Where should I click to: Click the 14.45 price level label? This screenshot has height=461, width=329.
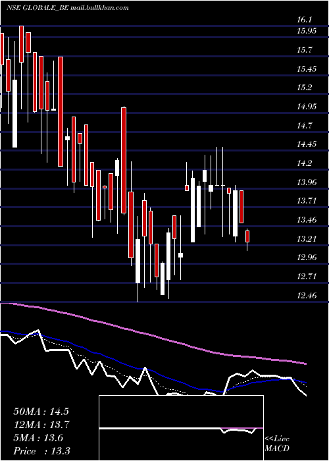(x=307, y=144)
